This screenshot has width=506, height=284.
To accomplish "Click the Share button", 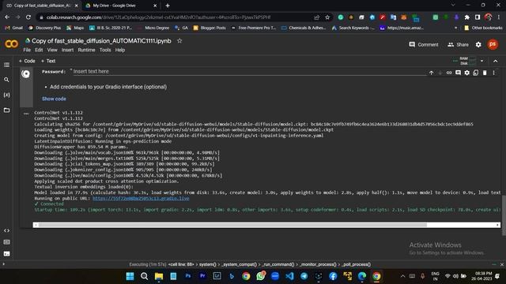I will pyautogui.click(x=458, y=44).
